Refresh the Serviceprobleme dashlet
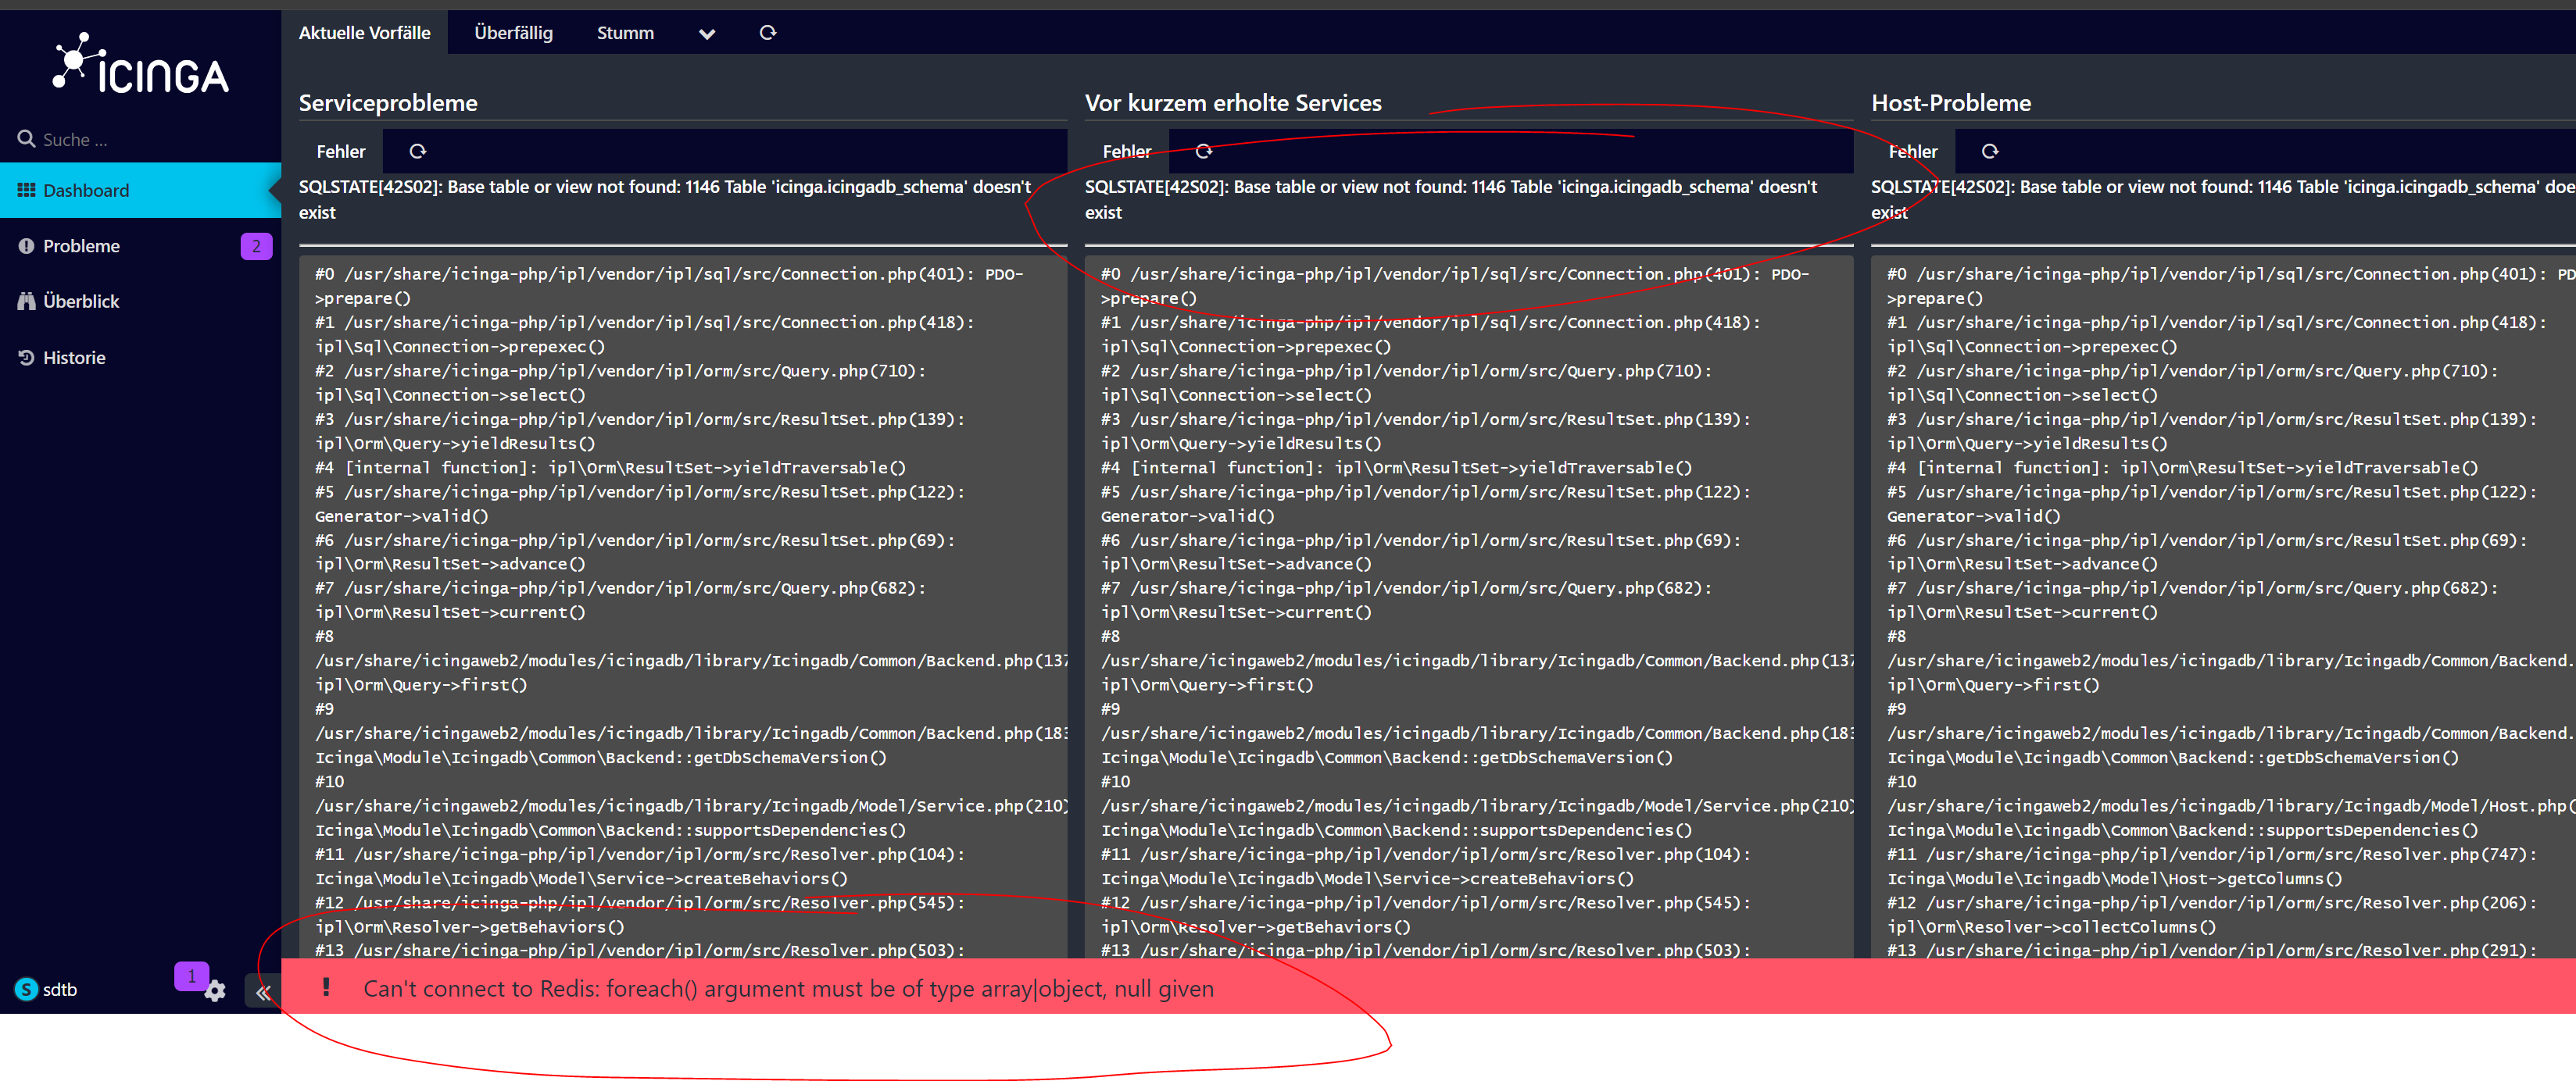This screenshot has width=2576, height=1081. point(418,152)
